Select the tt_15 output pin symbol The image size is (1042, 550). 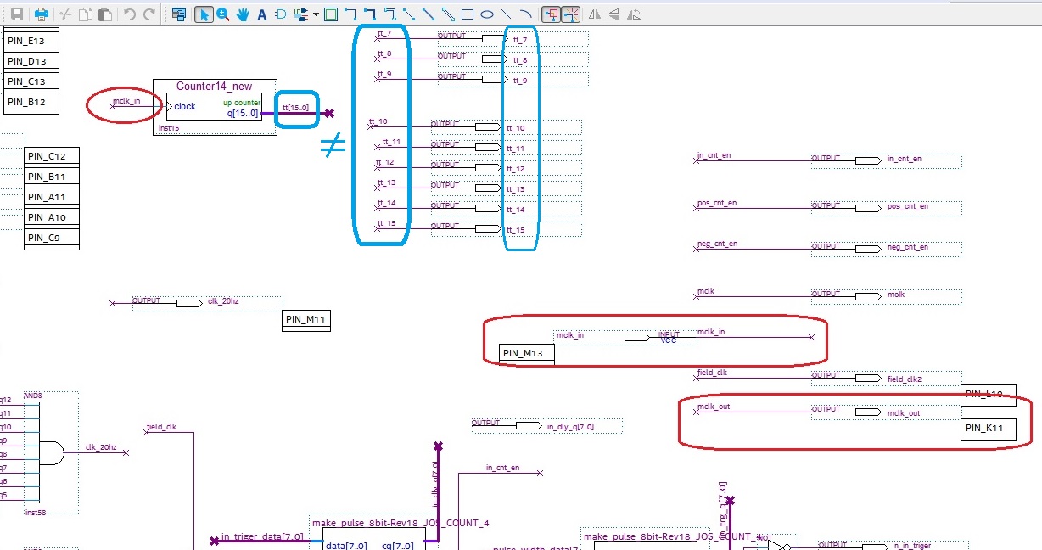pyautogui.click(x=487, y=228)
